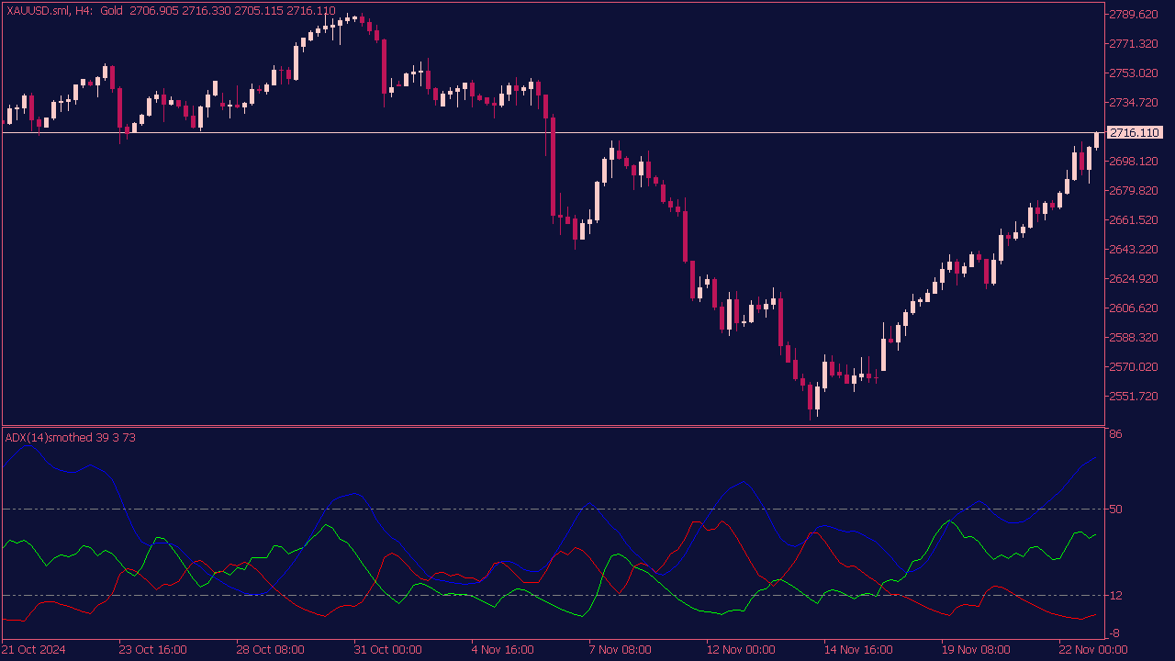Click price scale value 2624.920
The width and height of the screenshot is (1175, 661).
coord(1134,279)
